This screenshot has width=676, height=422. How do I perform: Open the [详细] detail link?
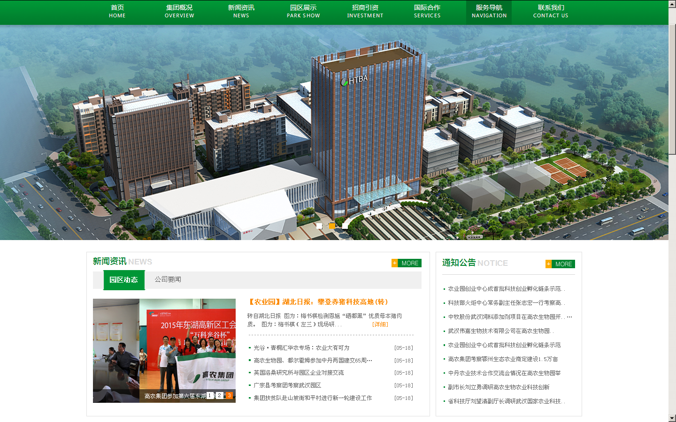click(x=380, y=324)
